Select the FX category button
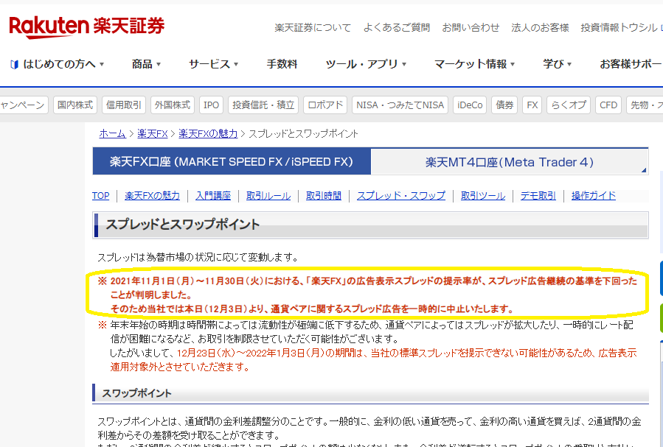This screenshot has width=663, height=447. pyautogui.click(x=532, y=105)
